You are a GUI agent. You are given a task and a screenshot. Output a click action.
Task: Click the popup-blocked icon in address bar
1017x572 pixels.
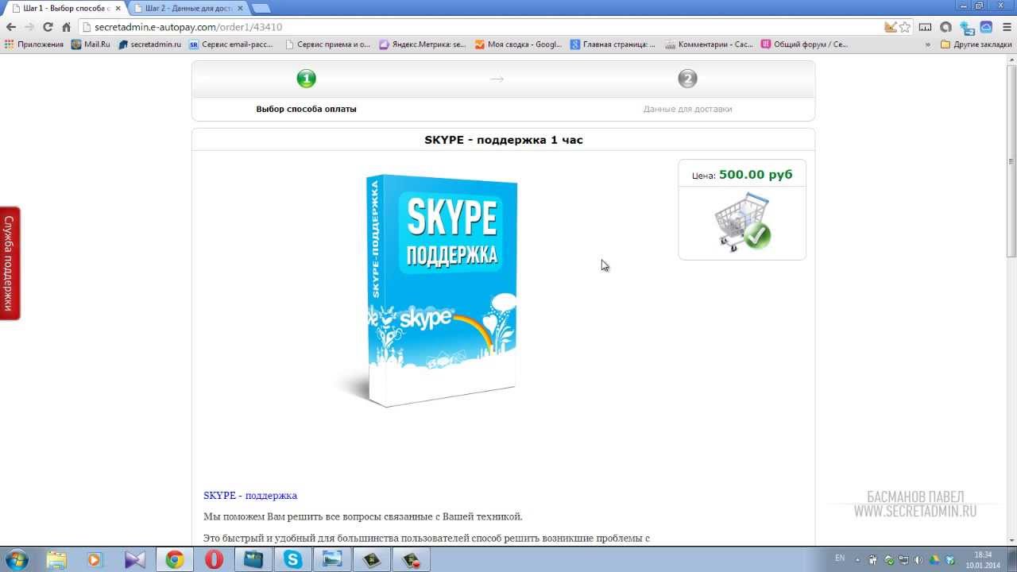tap(891, 27)
